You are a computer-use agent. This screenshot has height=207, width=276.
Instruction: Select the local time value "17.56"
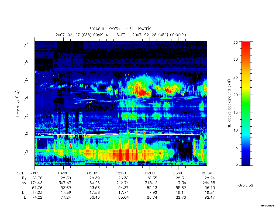click(95, 192)
